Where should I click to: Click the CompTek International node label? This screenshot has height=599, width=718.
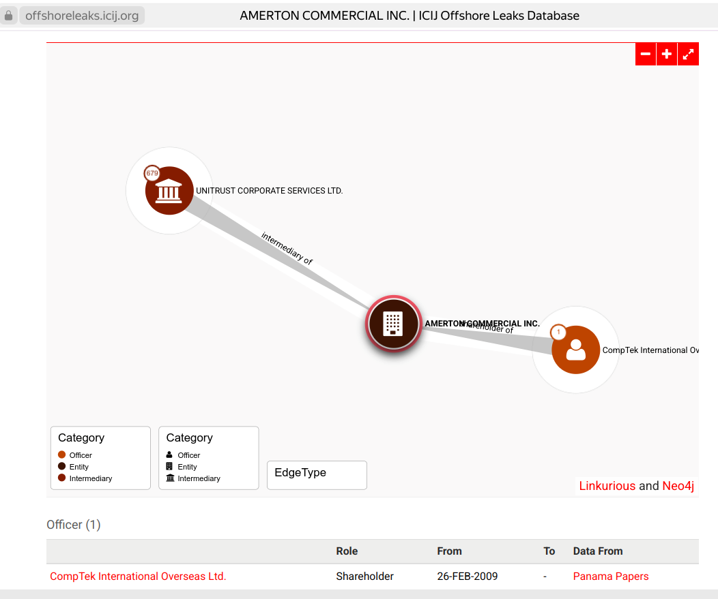tap(650, 350)
